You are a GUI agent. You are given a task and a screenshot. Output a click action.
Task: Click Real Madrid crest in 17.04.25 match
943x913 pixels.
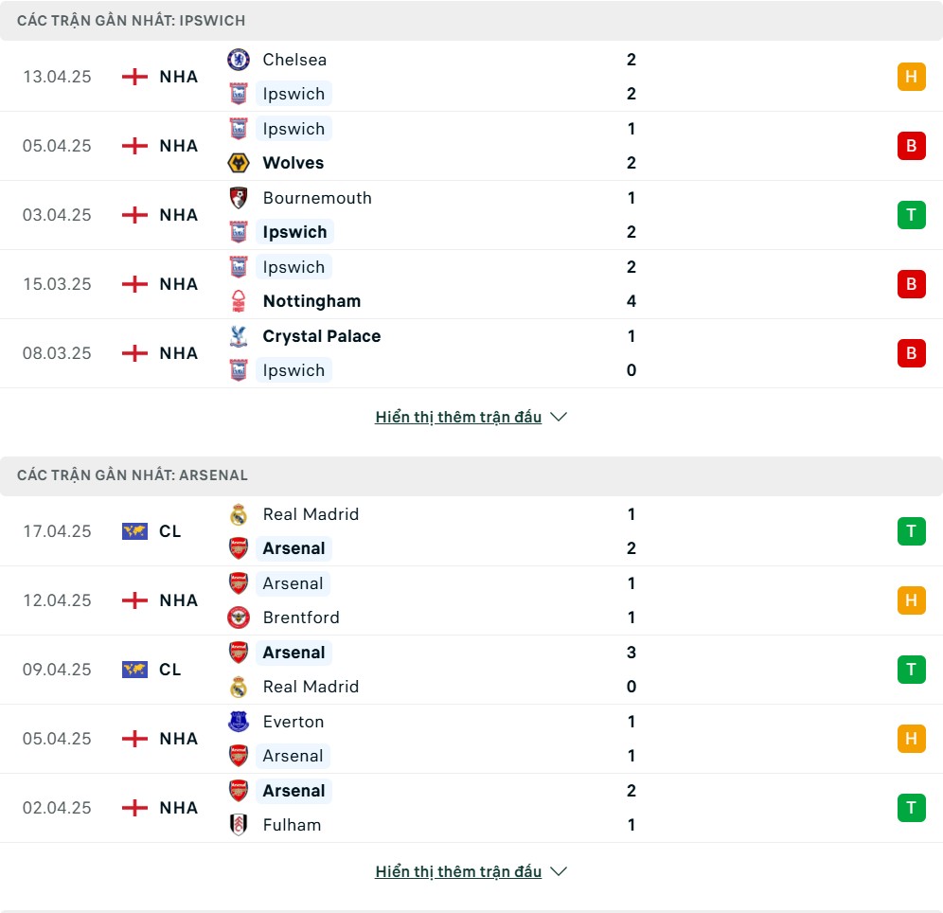tap(239, 514)
